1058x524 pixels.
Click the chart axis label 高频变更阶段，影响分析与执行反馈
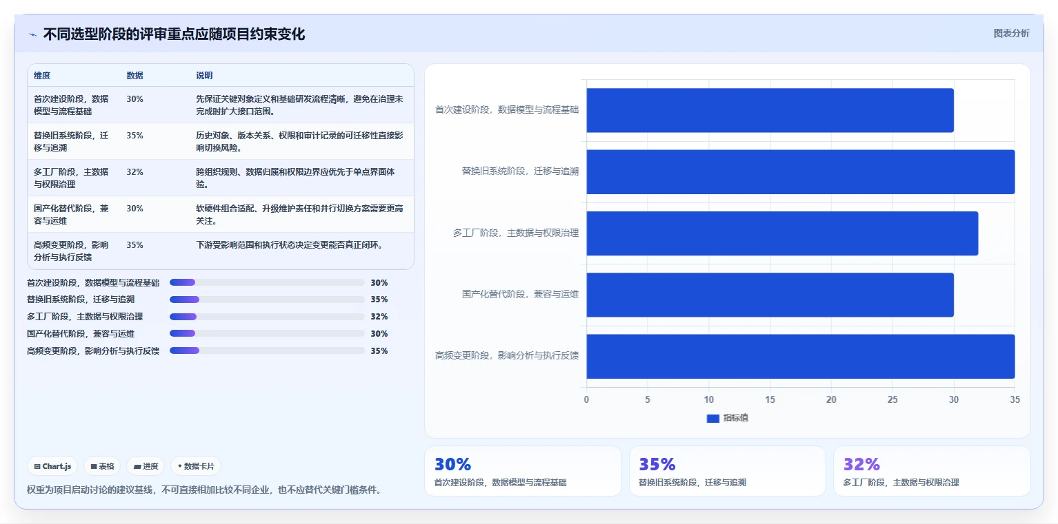point(507,355)
